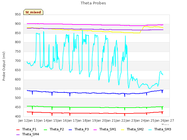Click the 750 y-axis tick label
Screen dimensions: 187x140
[18, 52]
